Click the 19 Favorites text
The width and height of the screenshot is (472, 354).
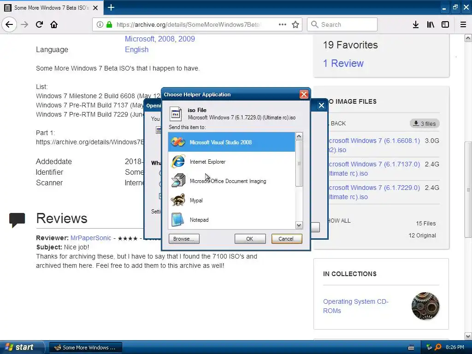click(x=350, y=45)
